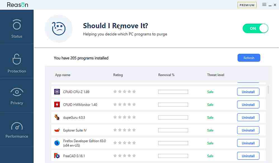Uninstall CPUID HWMonitor 1.40
The image size is (279, 163).
point(248,104)
